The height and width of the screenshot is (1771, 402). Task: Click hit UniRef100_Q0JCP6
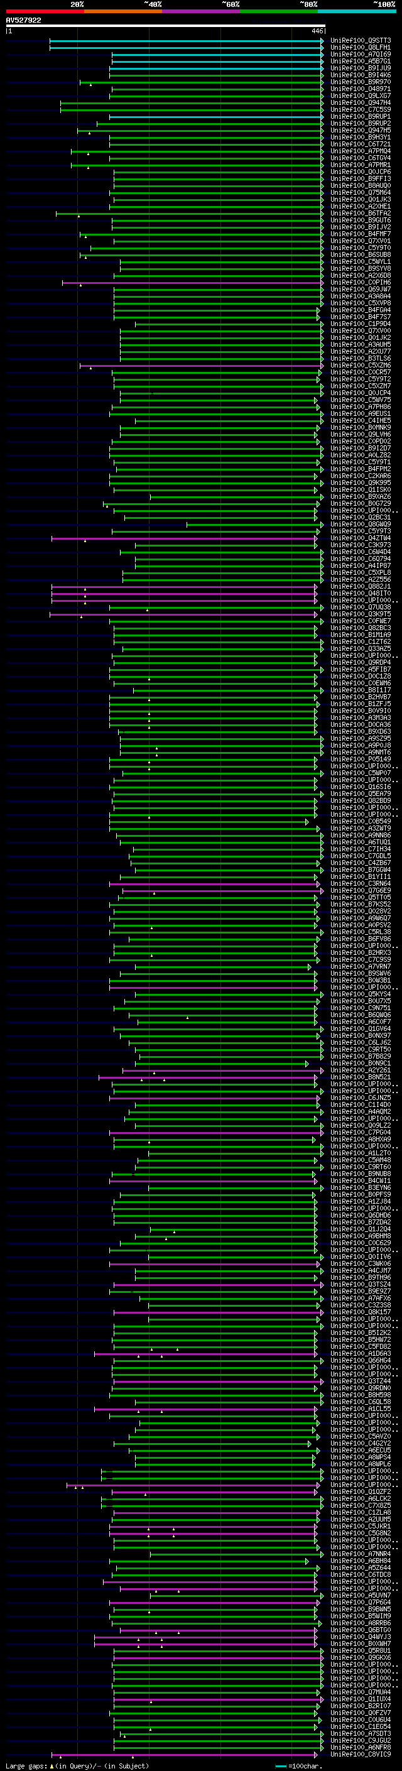360,172
